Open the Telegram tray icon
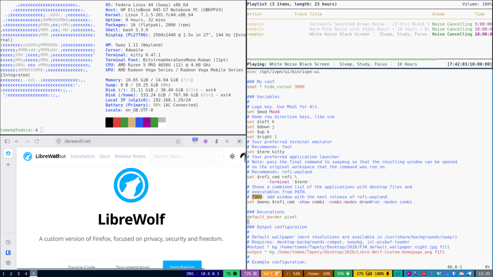Viewport: 493px width, 277px height. [x=469, y=274]
